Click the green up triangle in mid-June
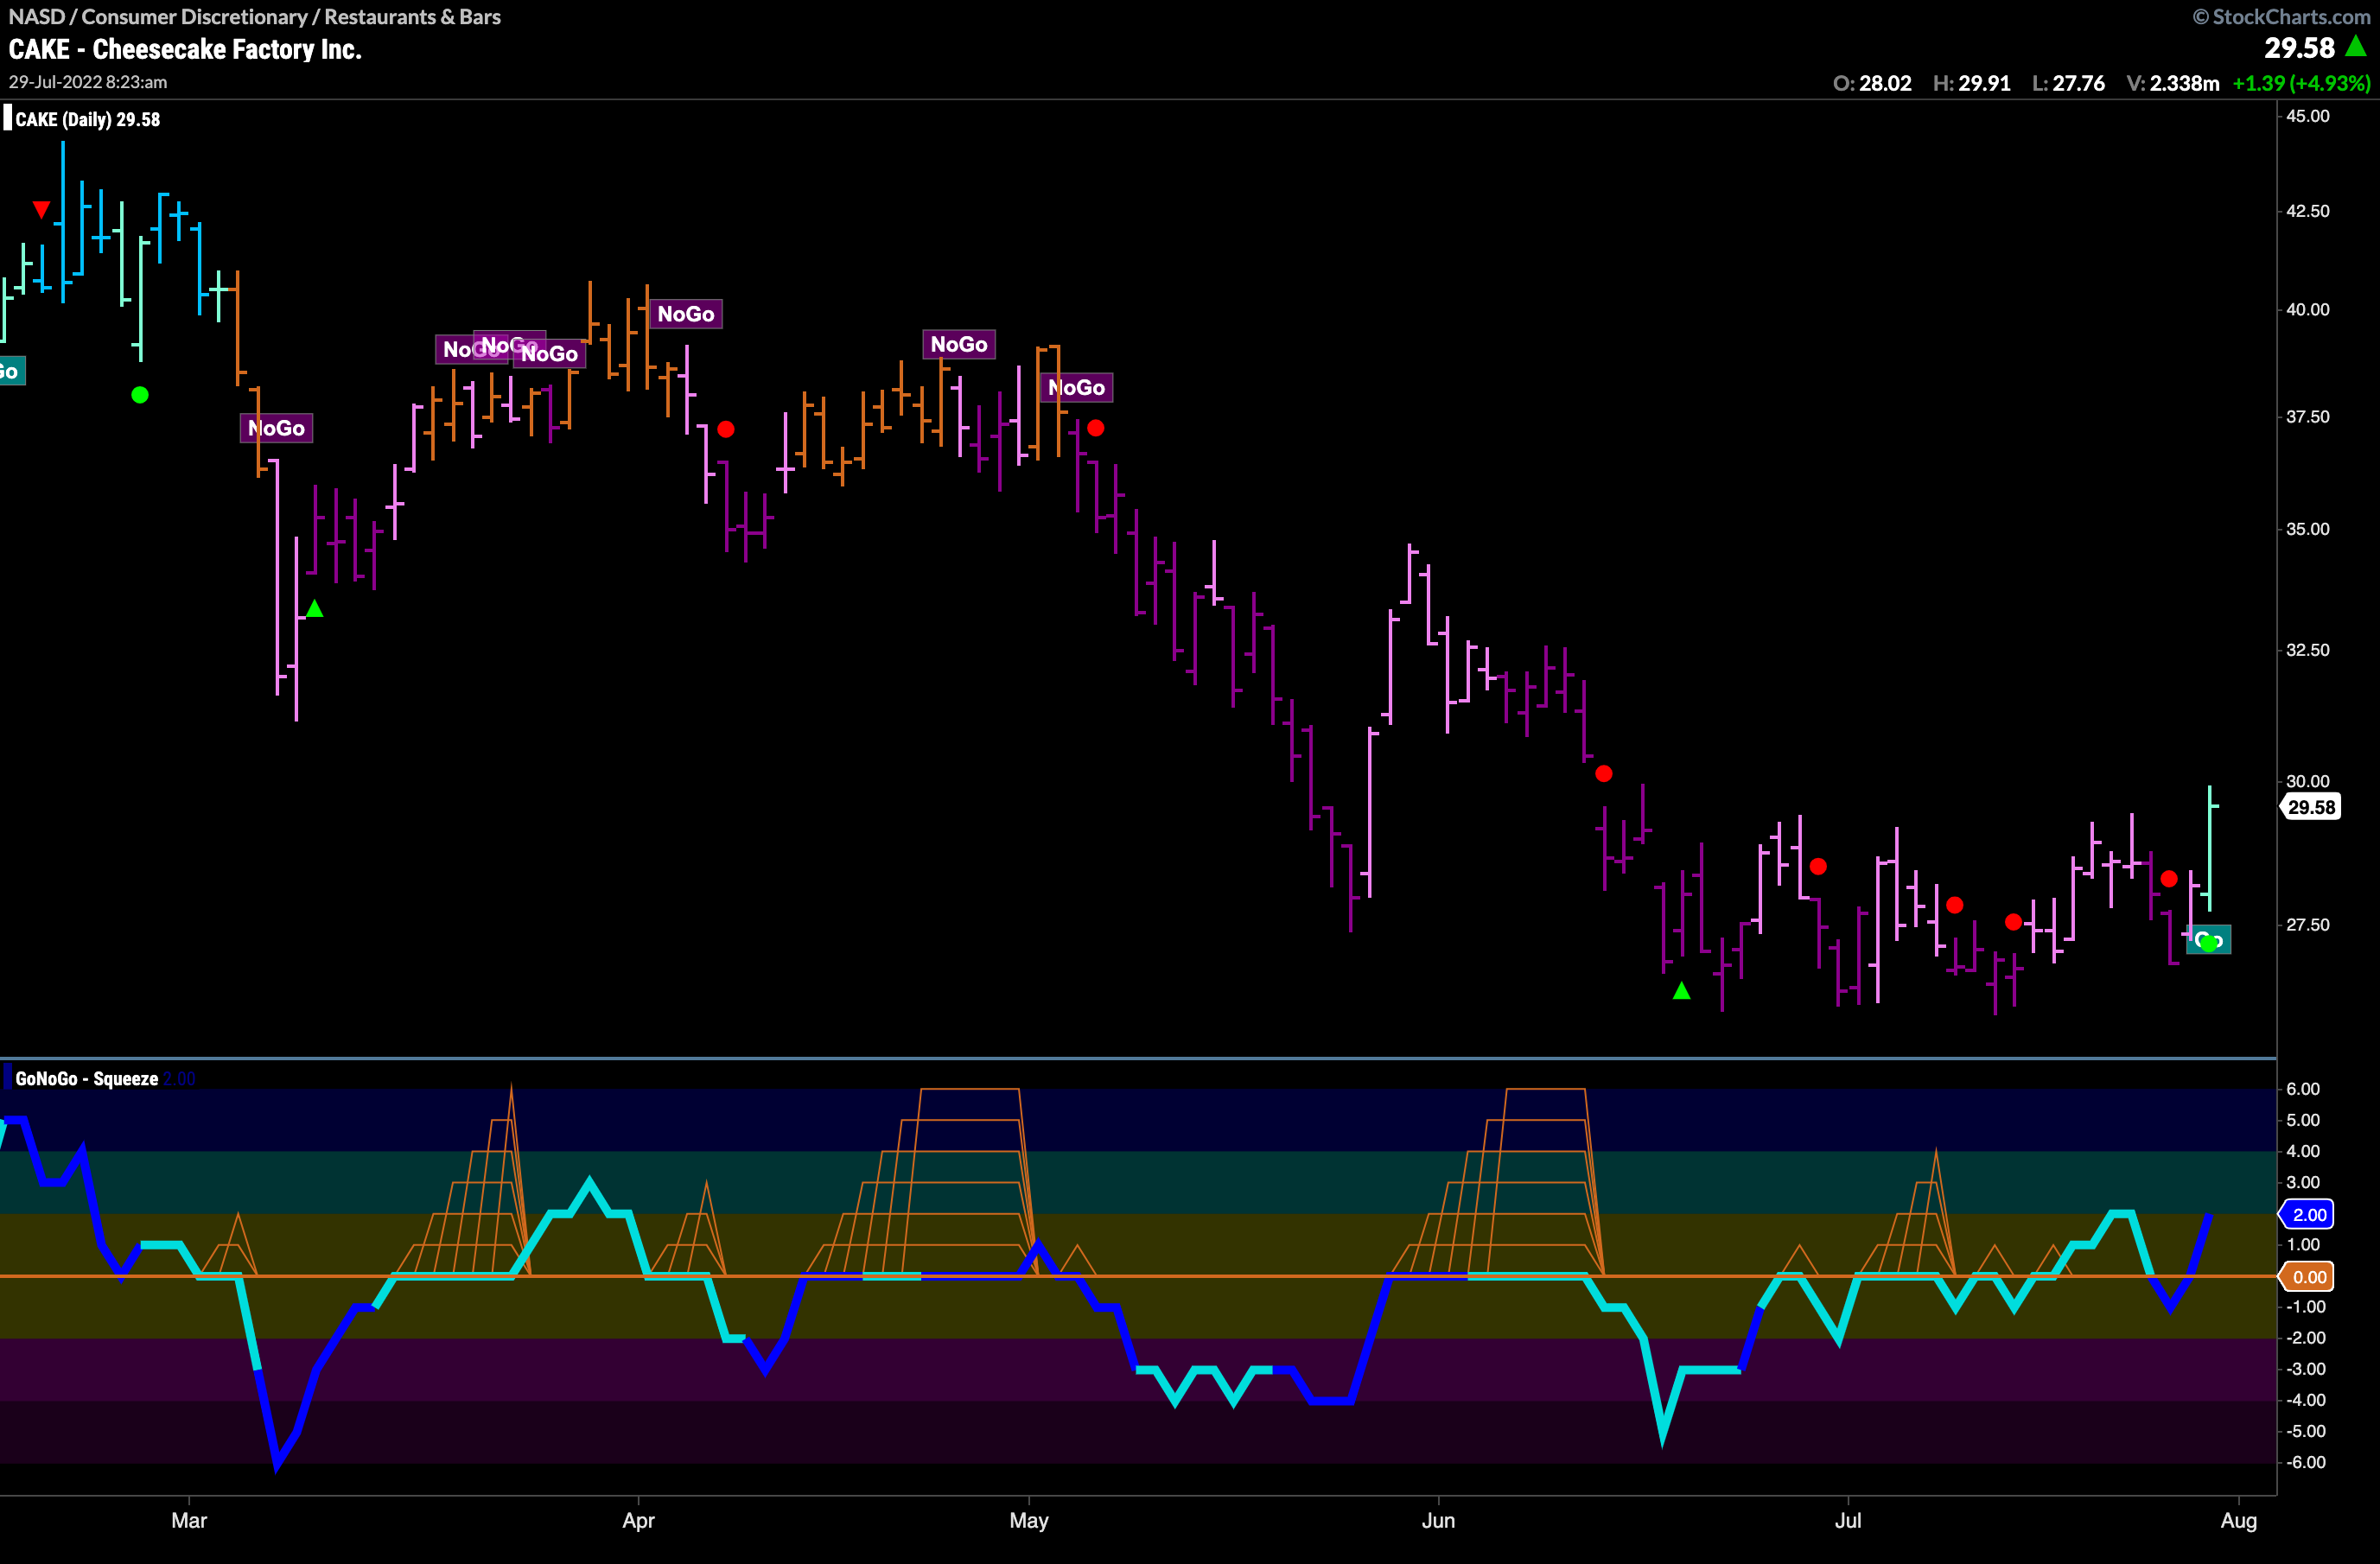The image size is (2380, 1564). (x=1681, y=990)
